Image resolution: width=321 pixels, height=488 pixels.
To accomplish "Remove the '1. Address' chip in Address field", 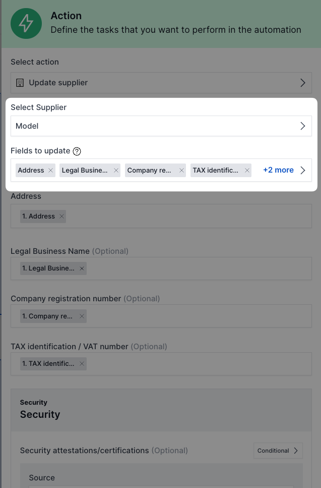I will pos(61,216).
